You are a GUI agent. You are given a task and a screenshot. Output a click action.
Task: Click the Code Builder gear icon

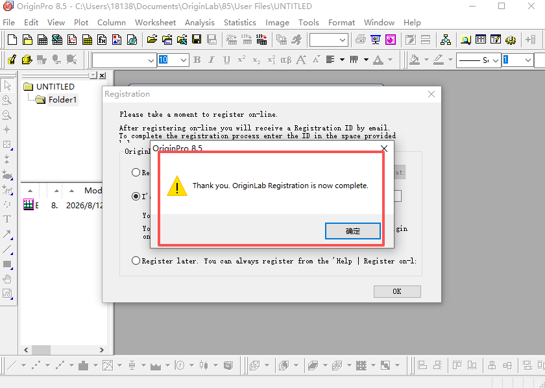(511, 40)
